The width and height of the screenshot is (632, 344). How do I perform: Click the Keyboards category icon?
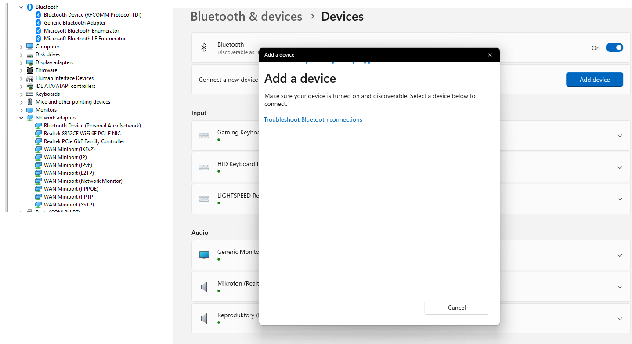tap(30, 94)
